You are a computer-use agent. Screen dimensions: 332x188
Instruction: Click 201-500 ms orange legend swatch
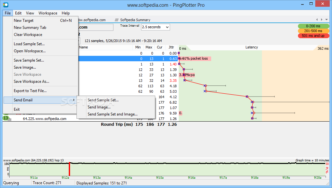click(x=313, y=31)
